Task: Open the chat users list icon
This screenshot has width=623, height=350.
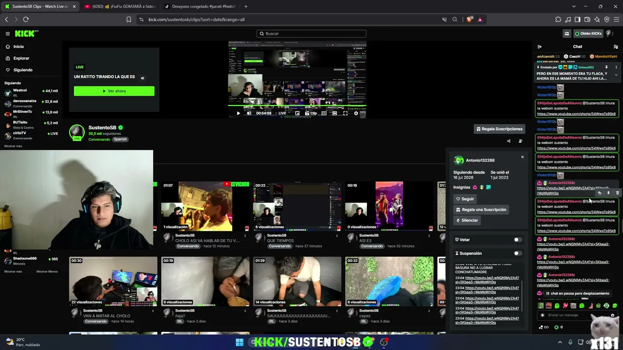Action: (616, 47)
